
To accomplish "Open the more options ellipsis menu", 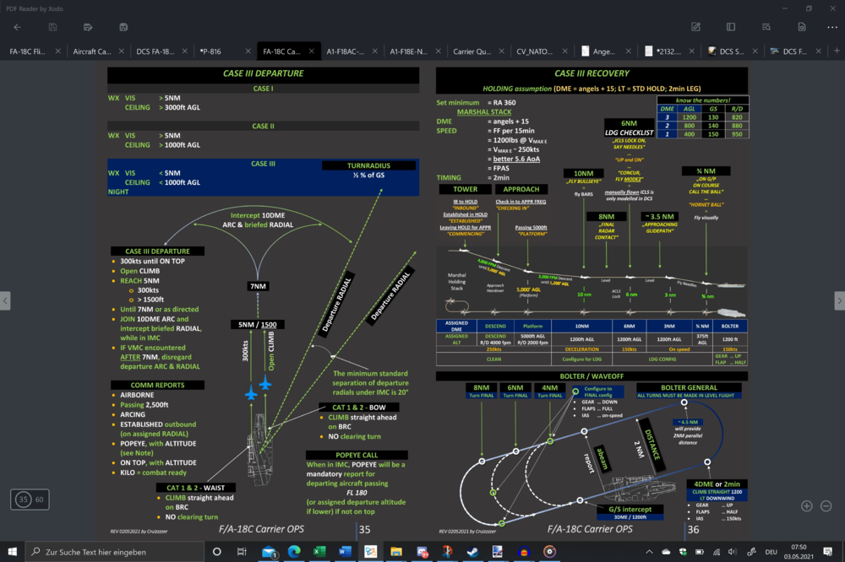I will (831, 27).
